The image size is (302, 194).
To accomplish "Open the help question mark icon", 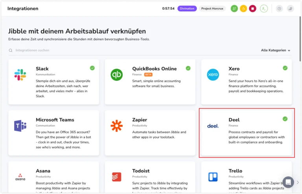I will 279,9.
